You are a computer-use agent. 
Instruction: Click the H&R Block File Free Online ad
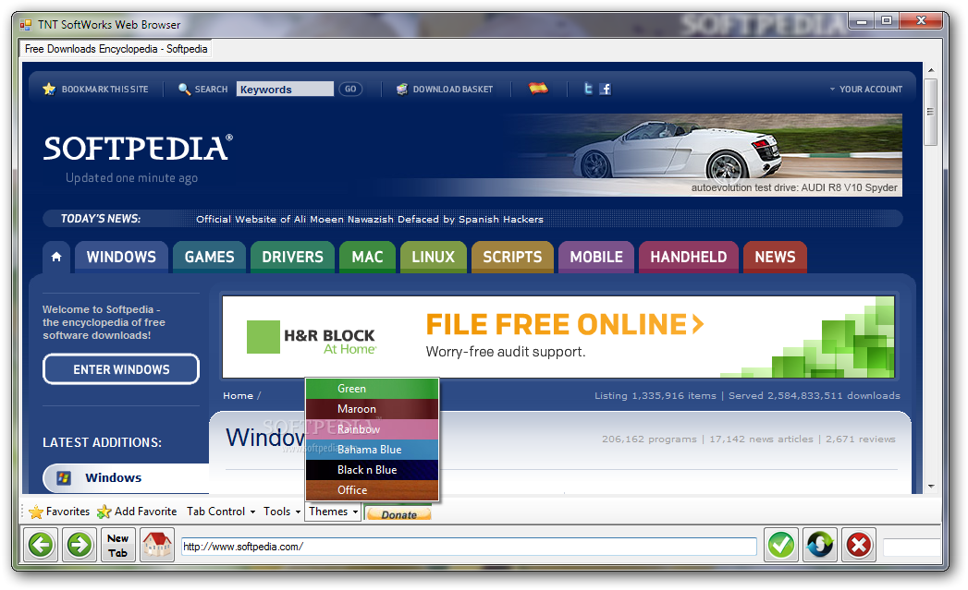click(x=558, y=337)
